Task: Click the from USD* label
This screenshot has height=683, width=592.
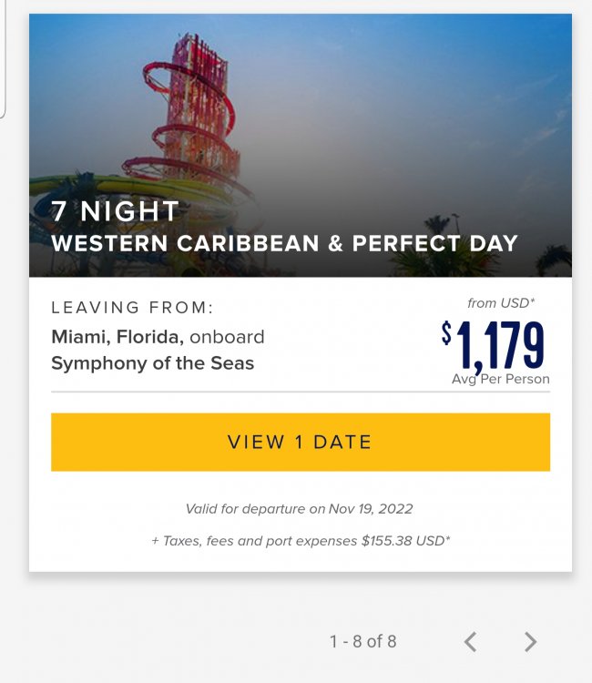Action: point(501,302)
